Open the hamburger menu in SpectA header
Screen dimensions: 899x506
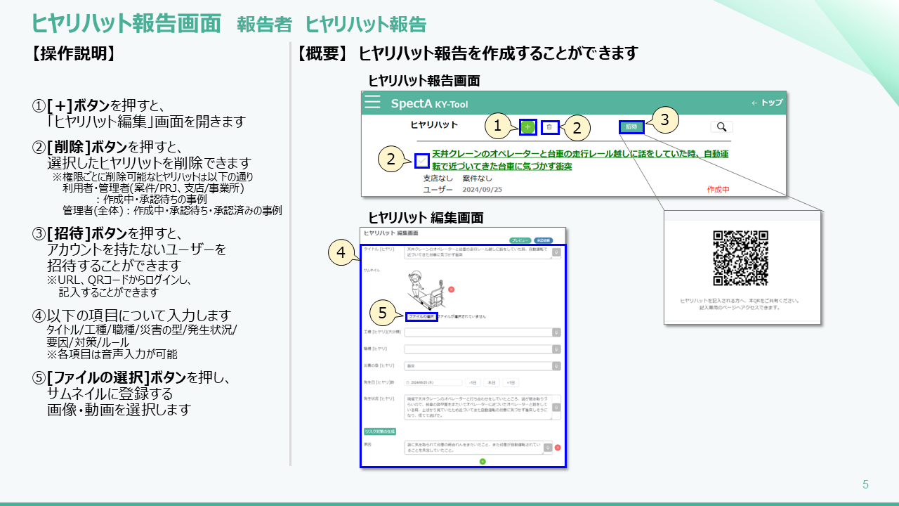point(372,103)
